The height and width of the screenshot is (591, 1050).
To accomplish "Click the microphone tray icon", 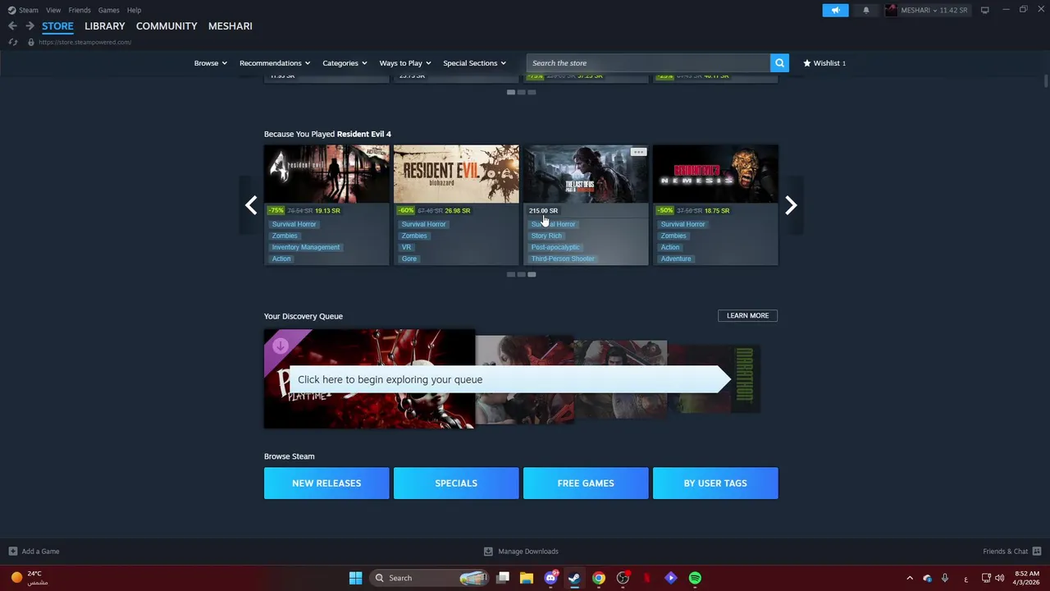I will coord(945,578).
